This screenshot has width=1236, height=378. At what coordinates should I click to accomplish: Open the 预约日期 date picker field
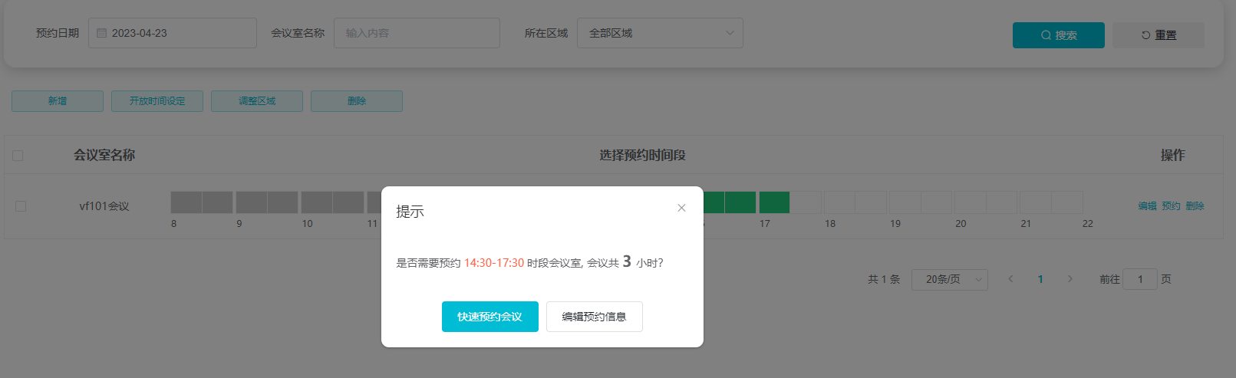click(173, 33)
